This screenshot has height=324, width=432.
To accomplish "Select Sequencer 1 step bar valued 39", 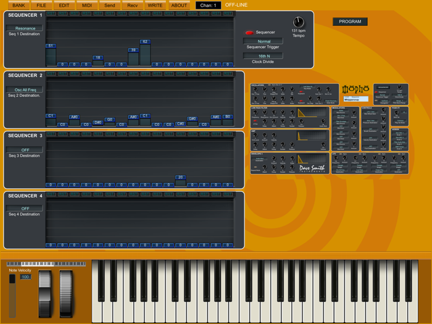I will 133,57.
